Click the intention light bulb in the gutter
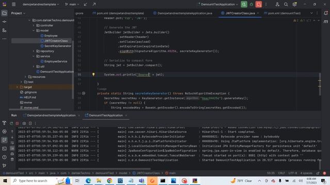 pyautogui.click(x=93, y=75)
